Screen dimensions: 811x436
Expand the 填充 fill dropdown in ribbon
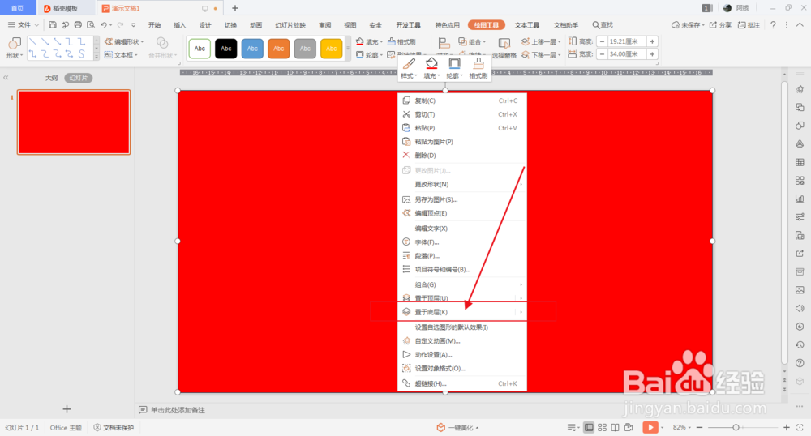[x=382, y=42]
